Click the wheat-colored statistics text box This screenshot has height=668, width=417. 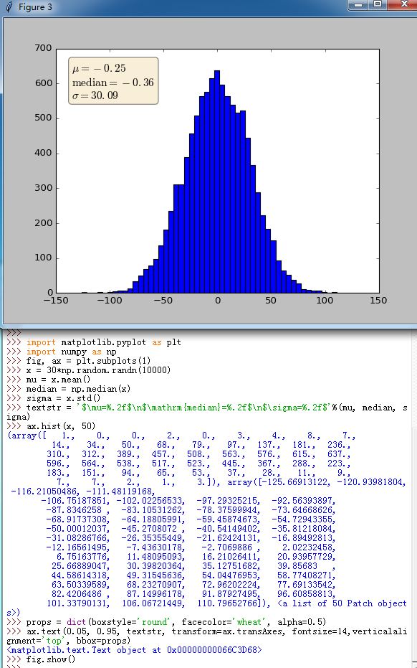pyautogui.click(x=113, y=81)
